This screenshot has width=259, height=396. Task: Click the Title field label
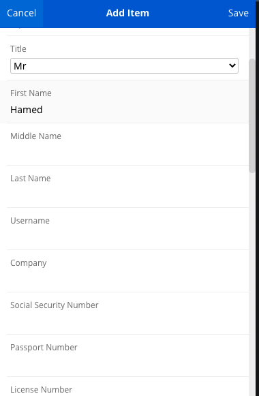coord(18,49)
